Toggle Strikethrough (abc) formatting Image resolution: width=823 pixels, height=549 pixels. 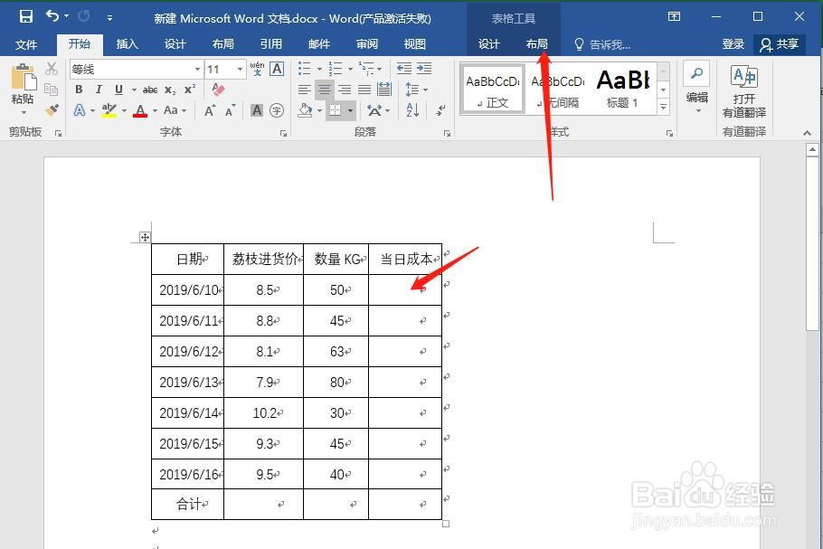click(x=150, y=90)
